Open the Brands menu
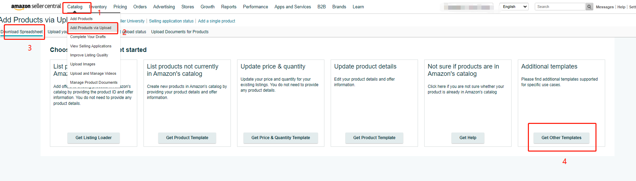This screenshot has height=181, width=636. pos(339,7)
